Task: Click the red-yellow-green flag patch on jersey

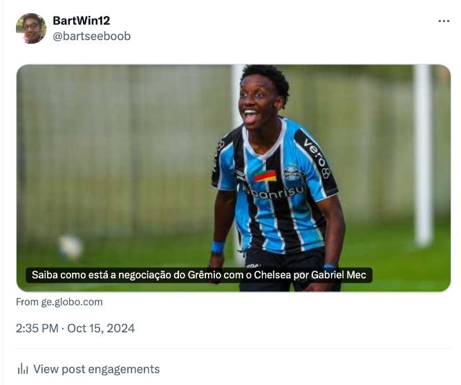Action: click(x=265, y=176)
